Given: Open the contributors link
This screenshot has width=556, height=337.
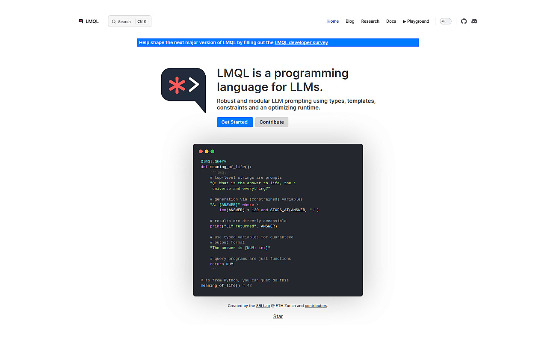Looking at the screenshot, I should tap(316, 306).
